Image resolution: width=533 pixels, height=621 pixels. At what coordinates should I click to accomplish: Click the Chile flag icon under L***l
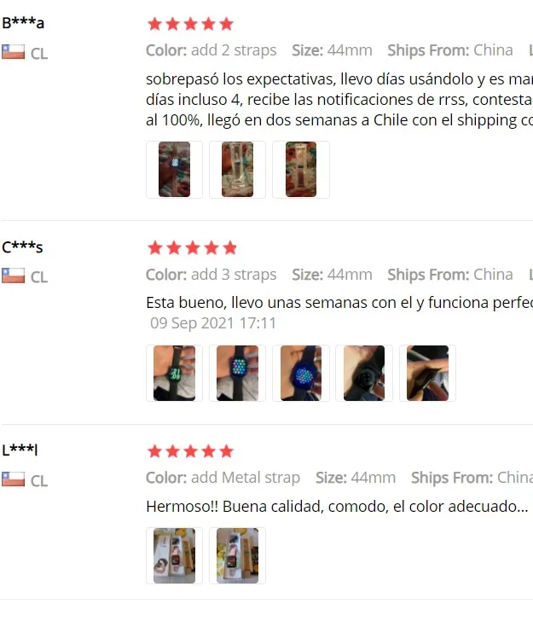point(13,479)
